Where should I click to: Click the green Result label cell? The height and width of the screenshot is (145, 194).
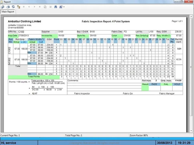145,84
